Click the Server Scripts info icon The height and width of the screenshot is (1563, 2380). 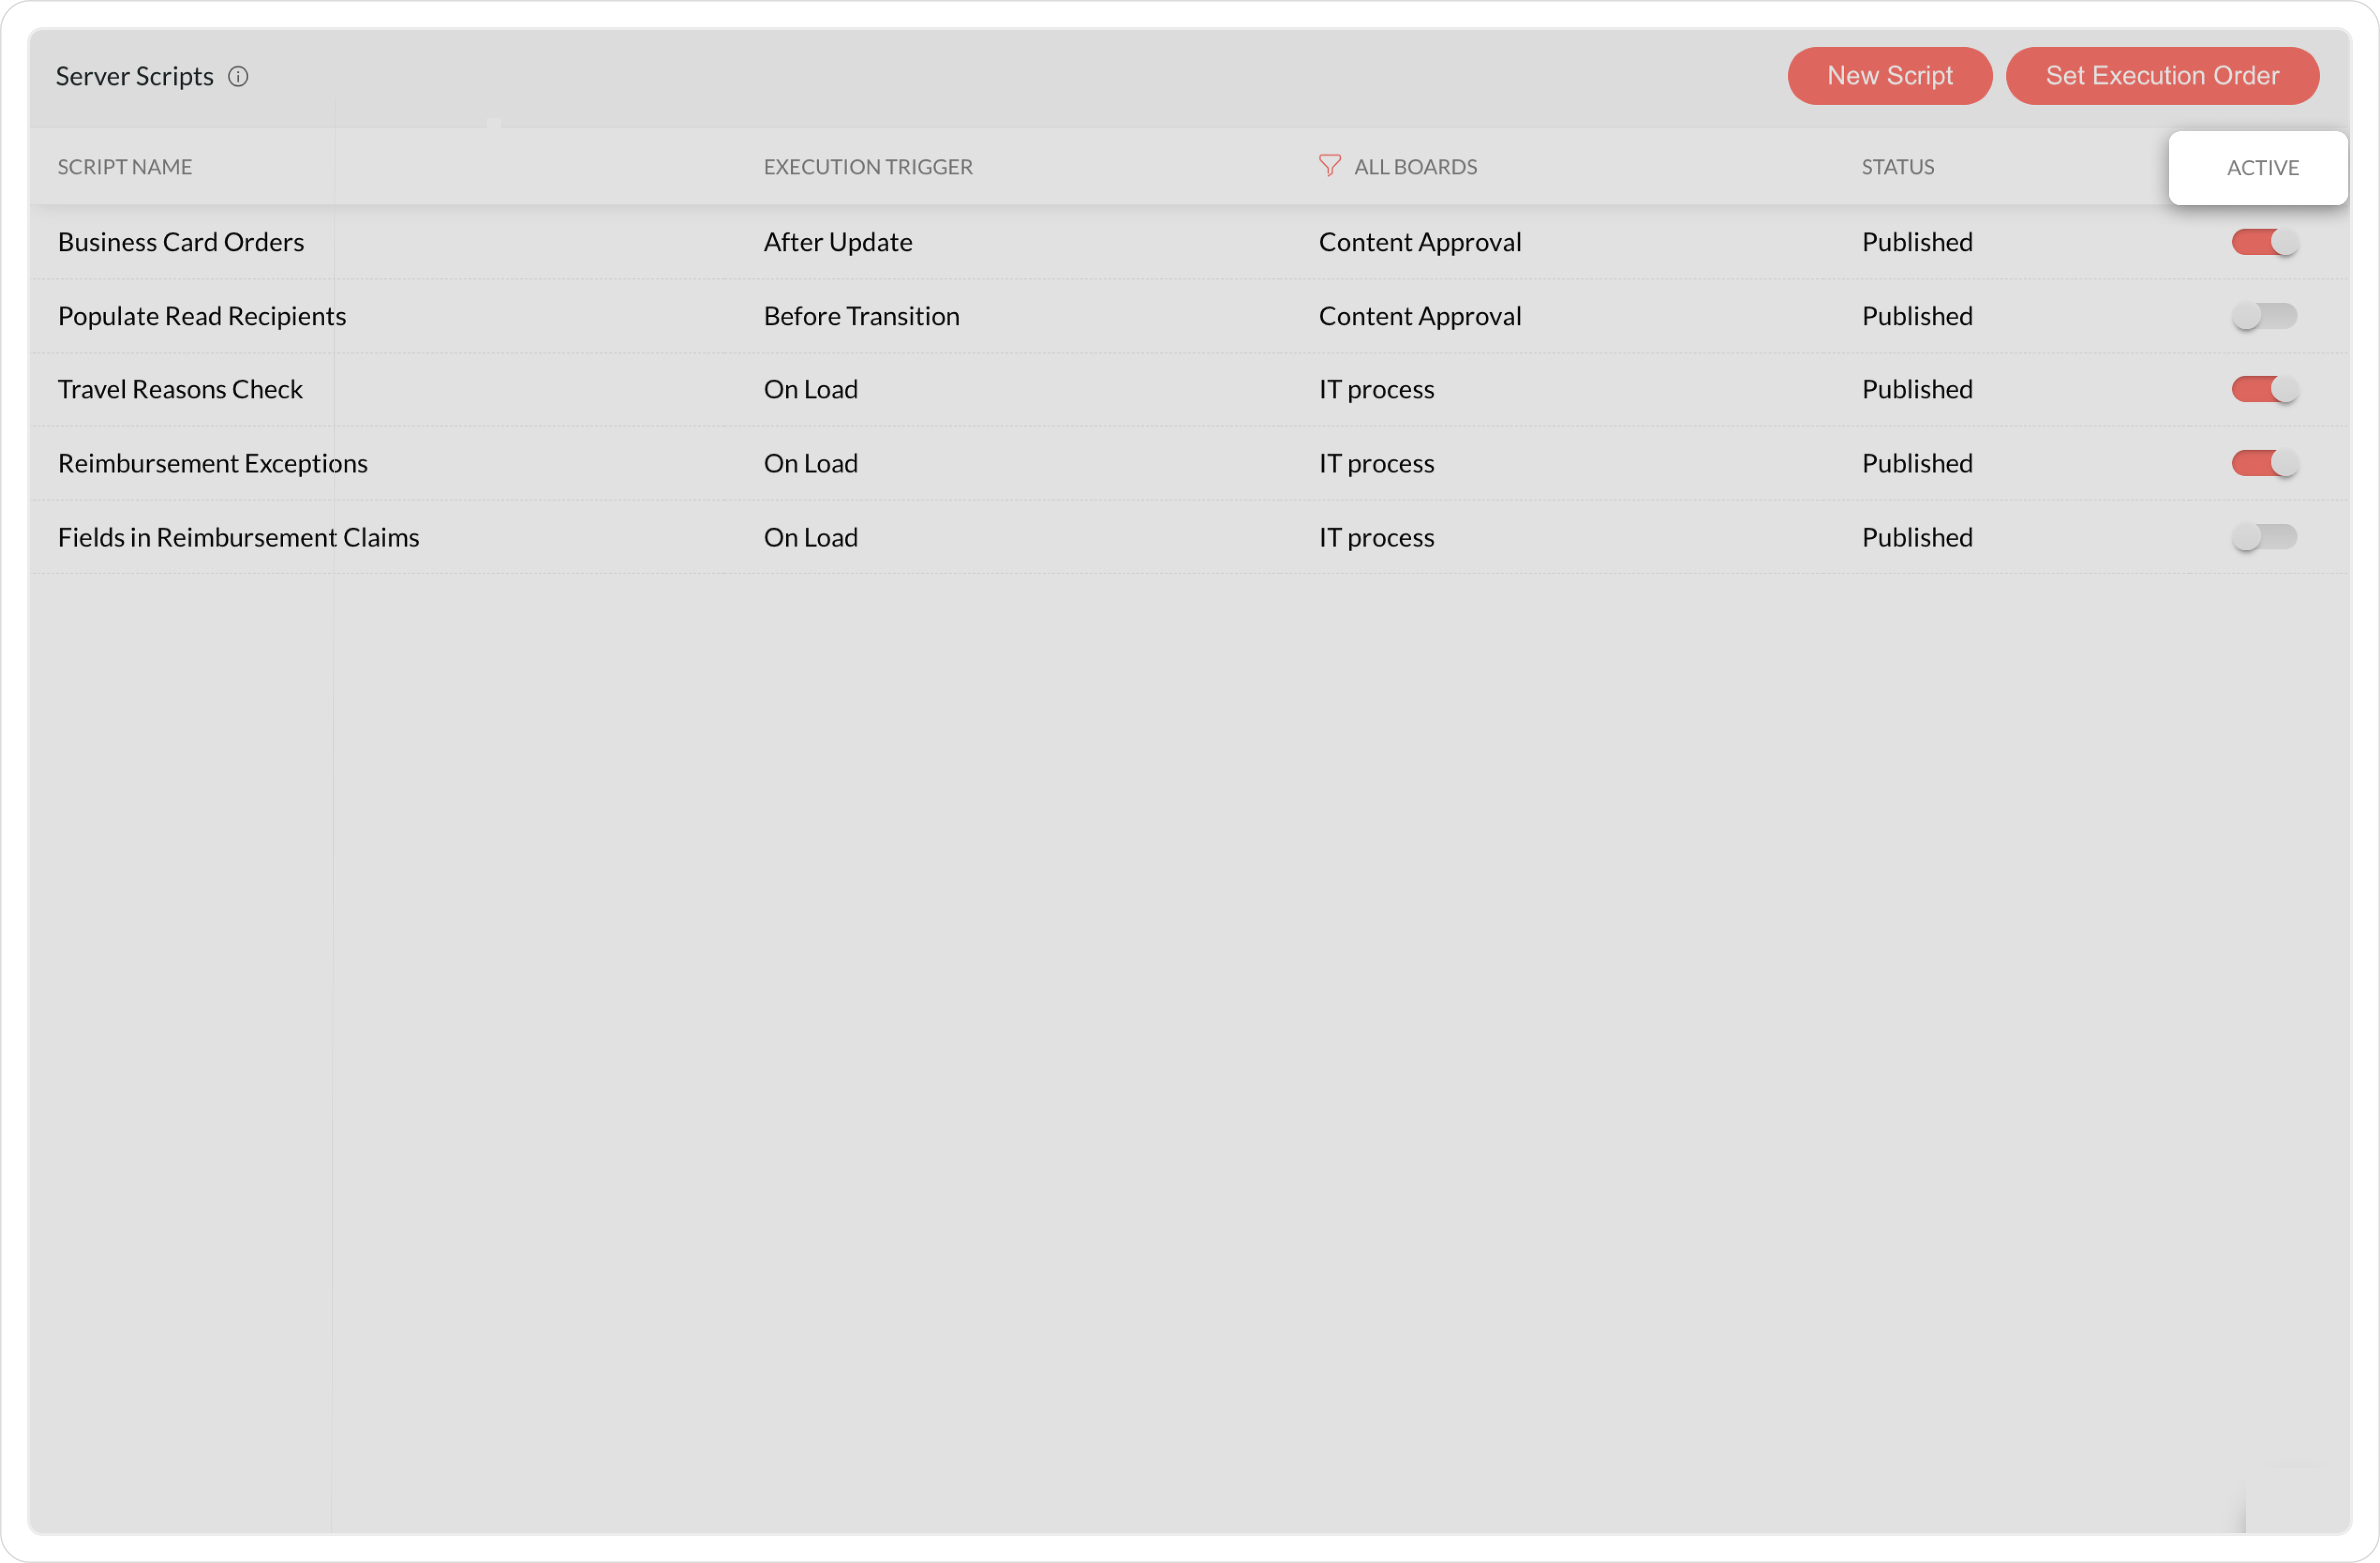coord(238,76)
